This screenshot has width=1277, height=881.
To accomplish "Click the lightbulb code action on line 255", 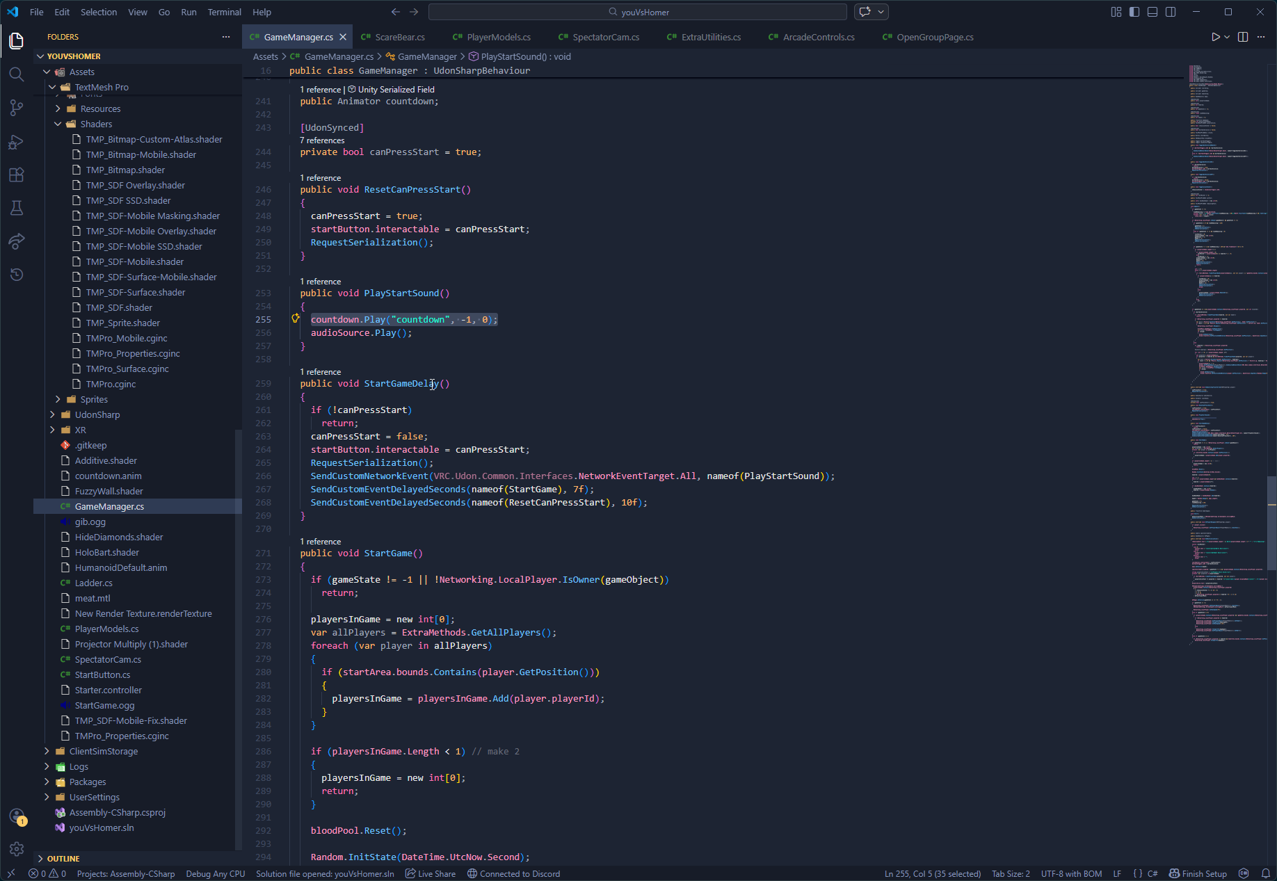I will coord(296,318).
